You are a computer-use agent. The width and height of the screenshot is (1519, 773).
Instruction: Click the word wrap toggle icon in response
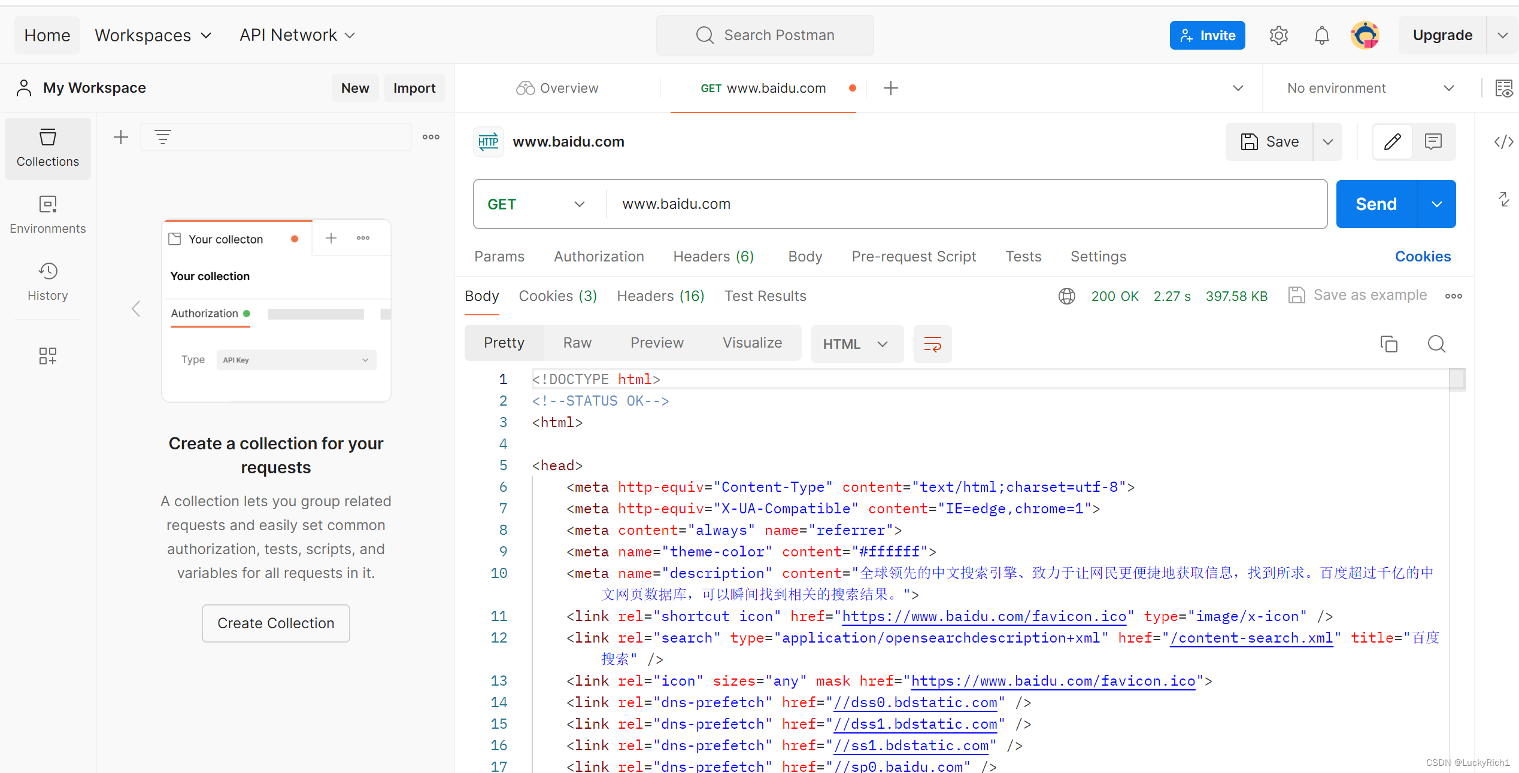(932, 343)
